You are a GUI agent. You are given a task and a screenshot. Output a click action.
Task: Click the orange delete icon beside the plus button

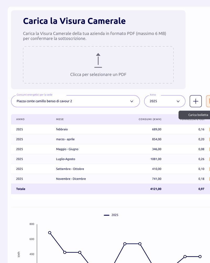click(208, 101)
